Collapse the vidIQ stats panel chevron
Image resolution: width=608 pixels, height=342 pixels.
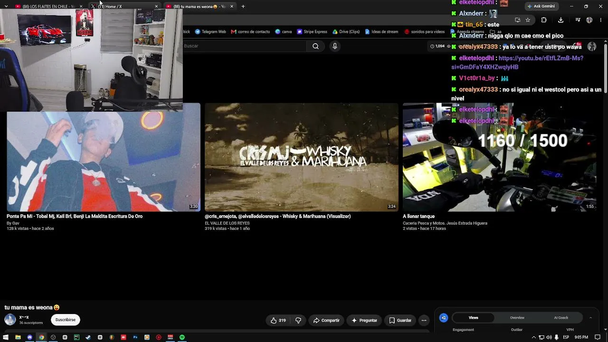tap(590, 318)
